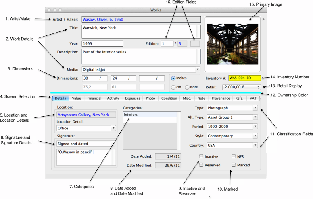
Task: Check the NFS checkbox
Action: 234,156
